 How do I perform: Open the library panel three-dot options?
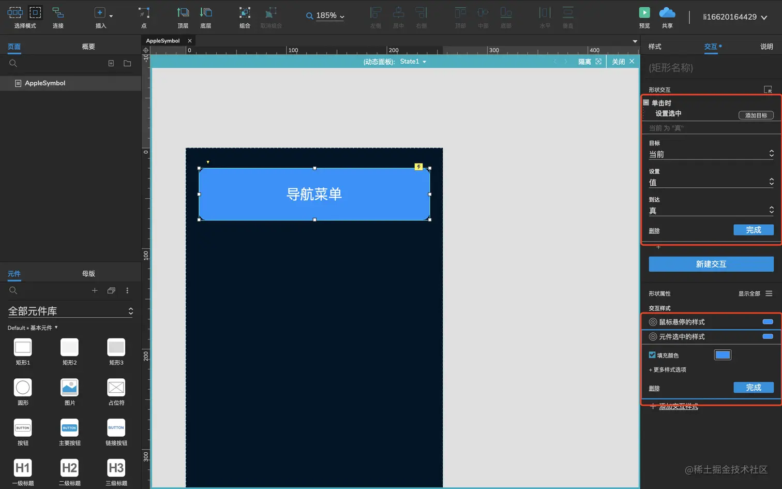pos(127,290)
